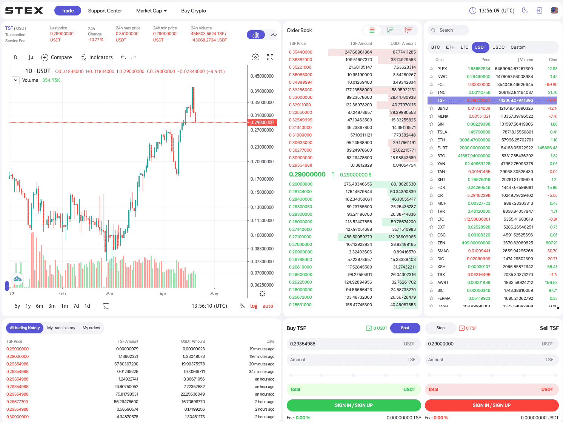
Task: Set chart range to 5y
Action: [17, 306]
